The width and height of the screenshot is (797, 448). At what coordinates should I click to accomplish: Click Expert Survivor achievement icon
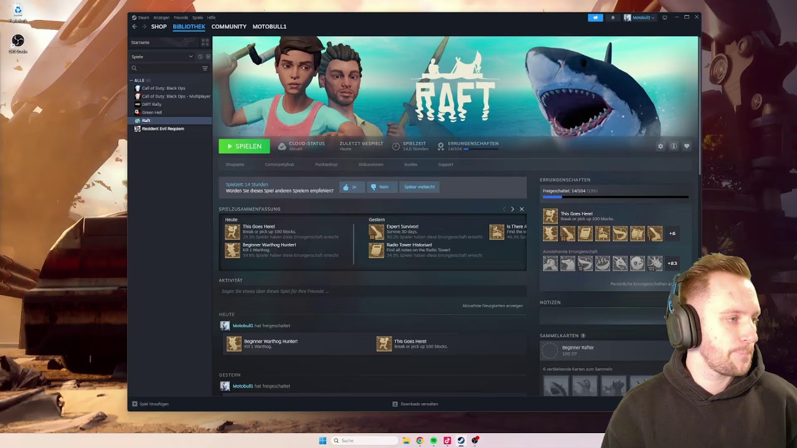click(x=376, y=232)
